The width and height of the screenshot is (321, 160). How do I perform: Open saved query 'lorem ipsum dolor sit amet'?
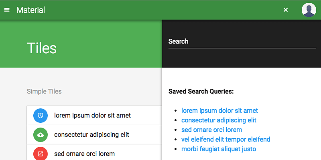[219, 111]
